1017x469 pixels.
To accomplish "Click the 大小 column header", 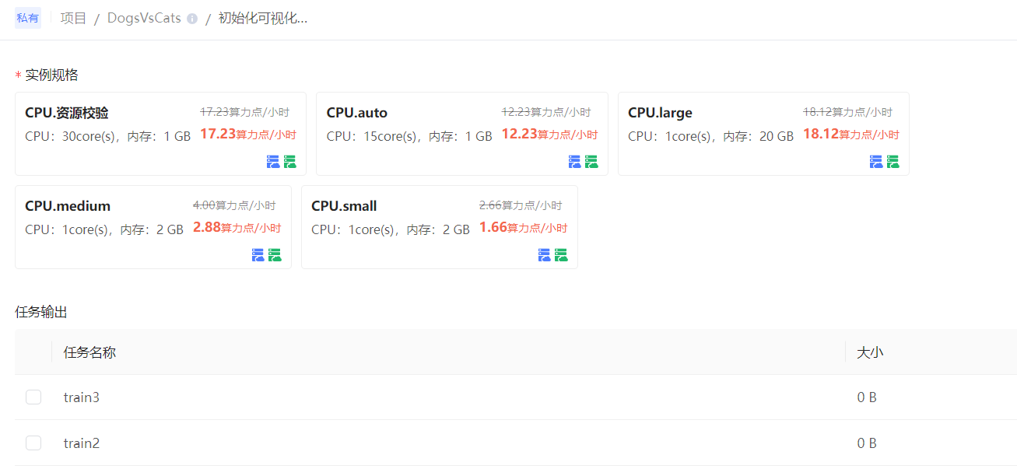I will 870,352.
